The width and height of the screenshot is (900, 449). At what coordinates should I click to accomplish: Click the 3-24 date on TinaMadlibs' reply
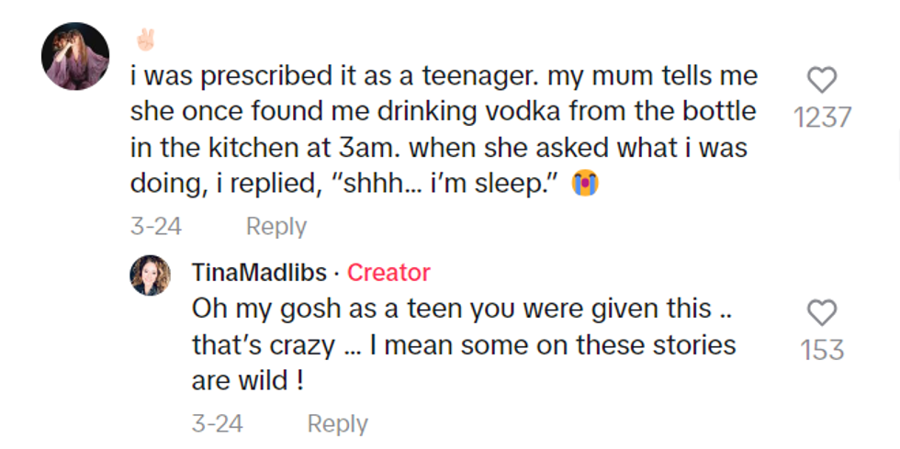(217, 423)
